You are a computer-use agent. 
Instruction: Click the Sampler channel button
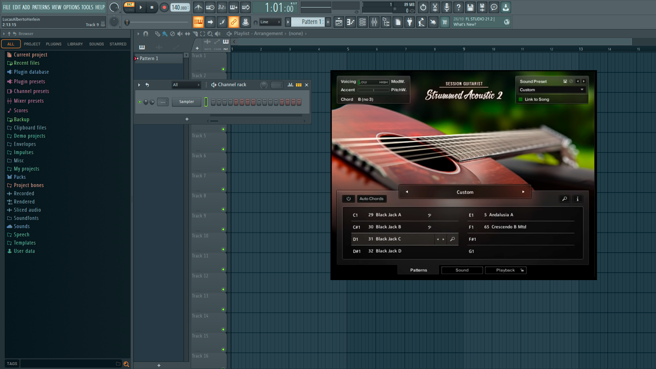187,102
